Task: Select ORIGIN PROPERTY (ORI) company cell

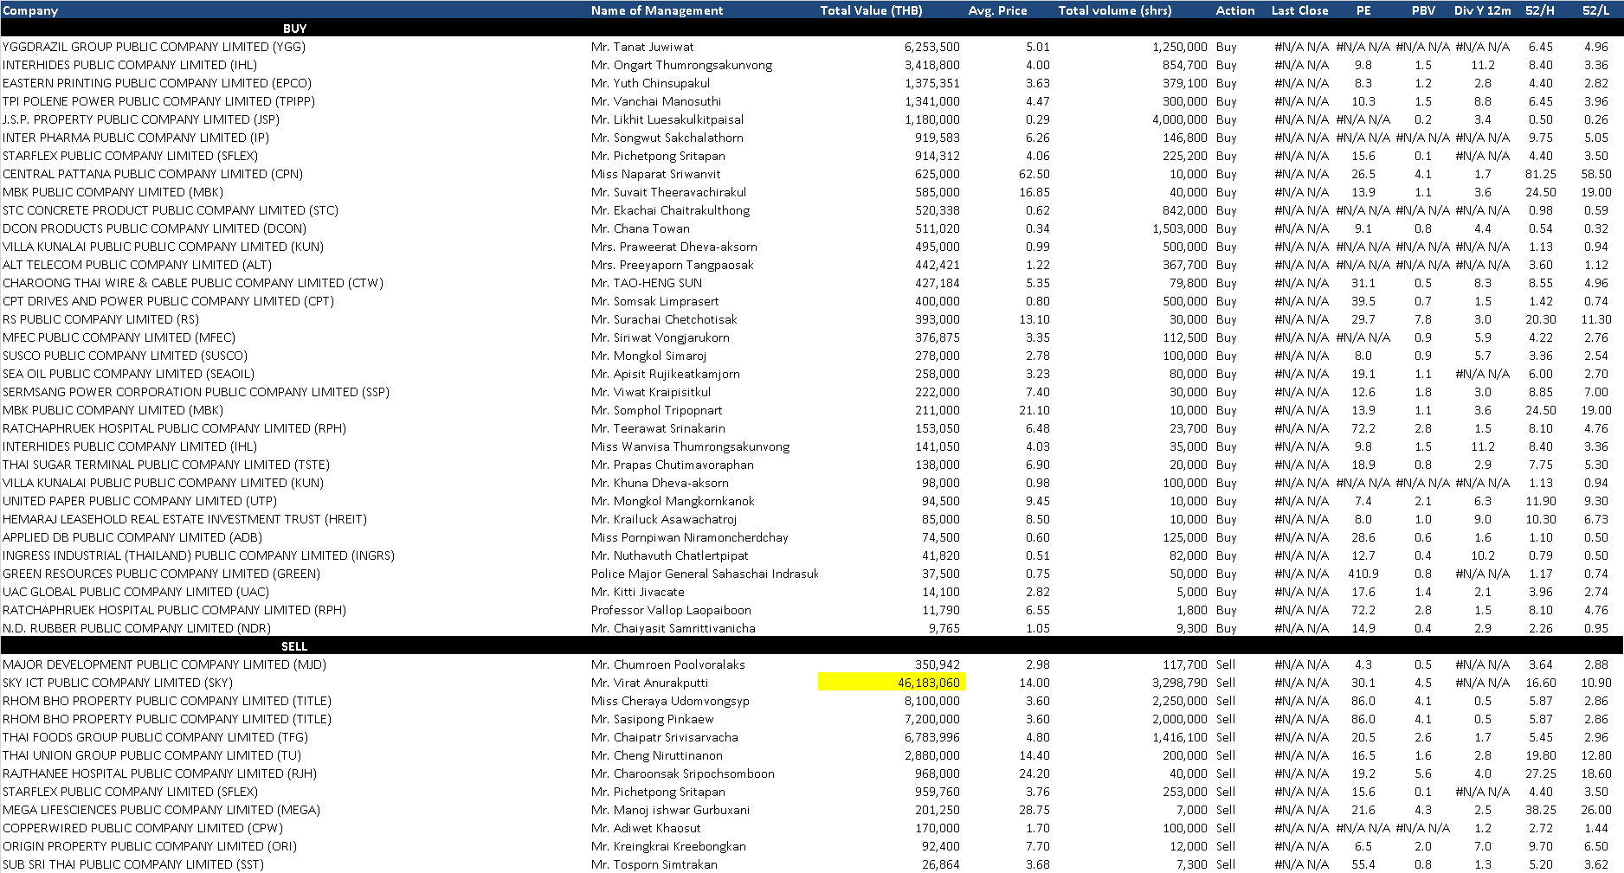Action: click(150, 846)
